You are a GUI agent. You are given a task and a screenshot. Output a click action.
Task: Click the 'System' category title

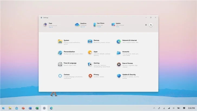[66, 40]
